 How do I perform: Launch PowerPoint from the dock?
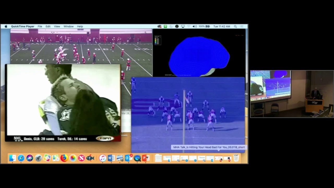coord(146,158)
